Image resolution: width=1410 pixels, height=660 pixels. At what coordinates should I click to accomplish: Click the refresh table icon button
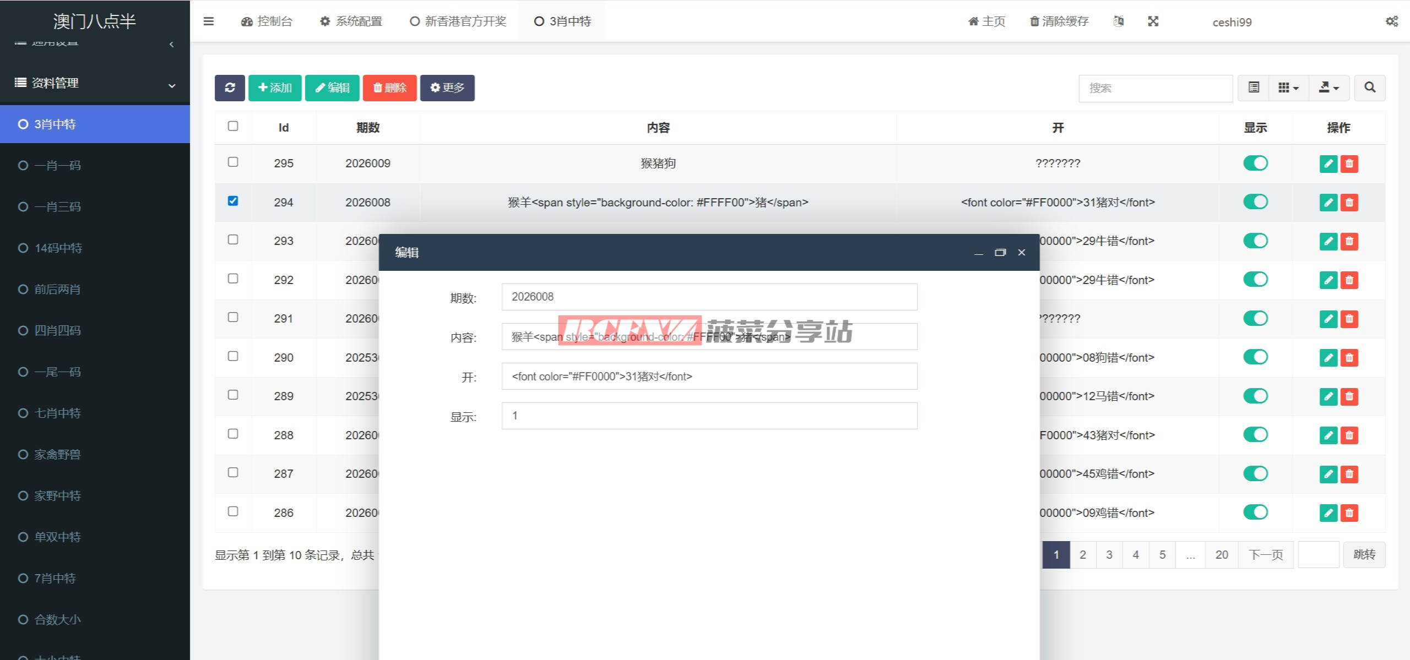(x=230, y=88)
